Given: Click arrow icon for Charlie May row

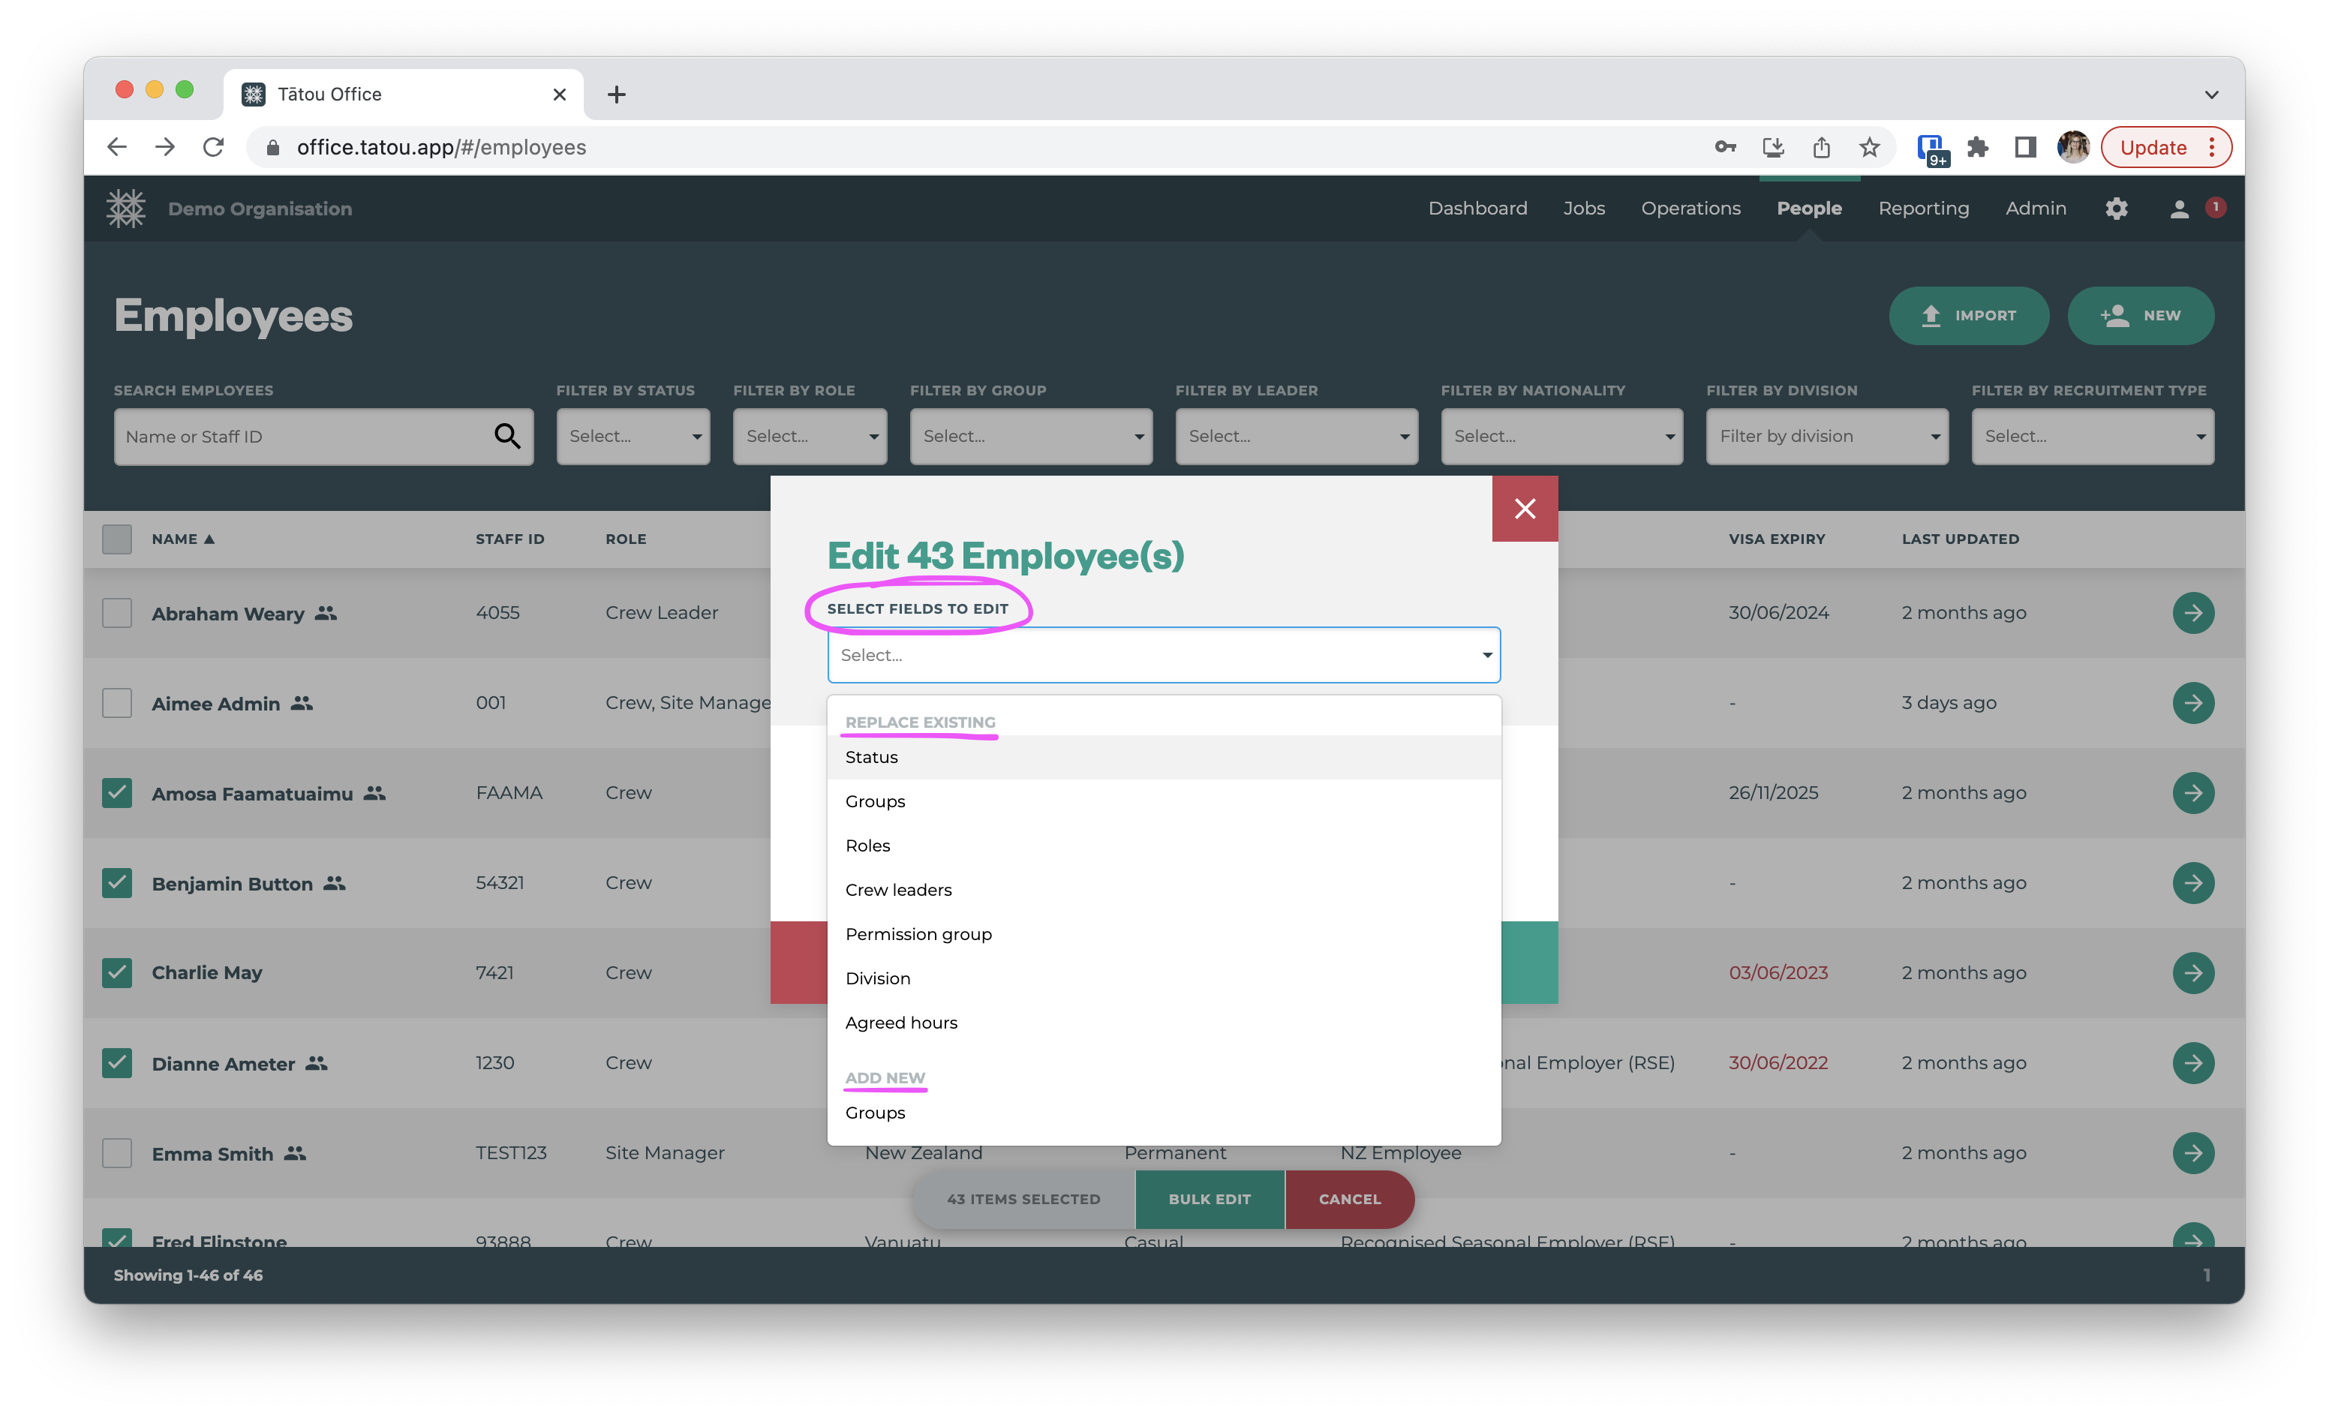Looking at the screenshot, I should click(x=2193, y=972).
